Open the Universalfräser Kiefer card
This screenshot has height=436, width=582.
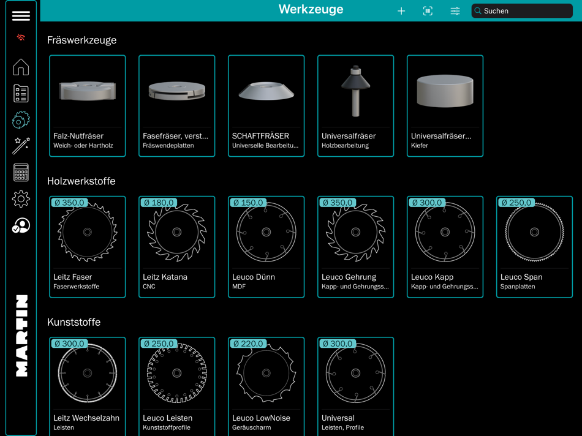pyautogui.click(x=445, y=106)
